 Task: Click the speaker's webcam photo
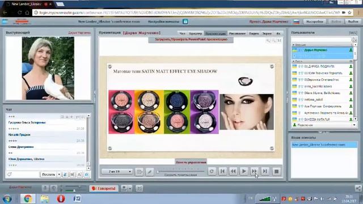[x=48, y=68]
